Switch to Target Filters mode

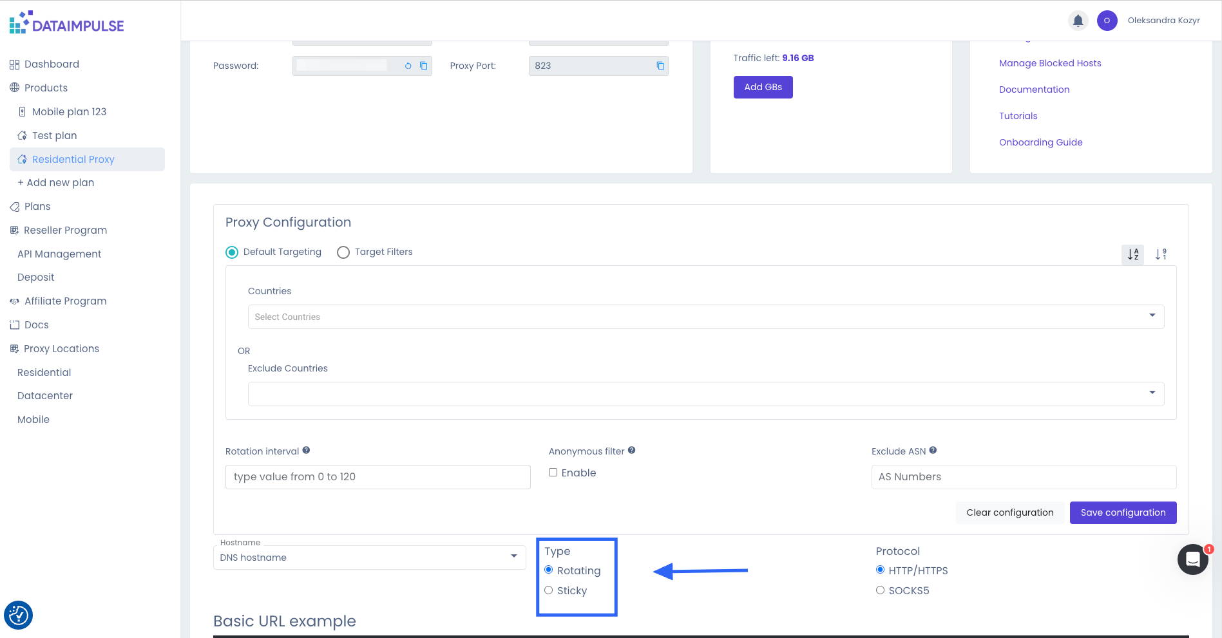tap(343, 252)
